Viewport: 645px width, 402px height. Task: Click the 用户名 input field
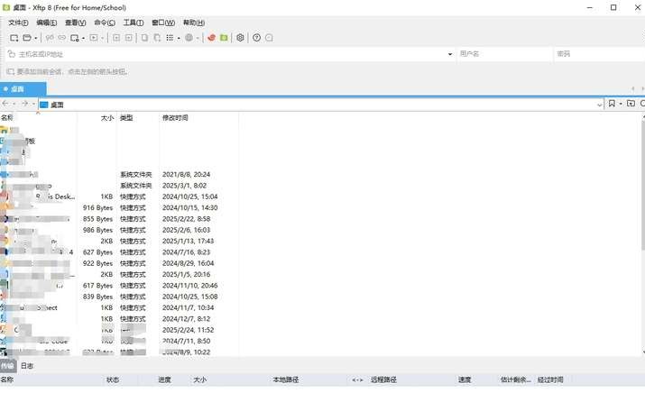[505, 54]
